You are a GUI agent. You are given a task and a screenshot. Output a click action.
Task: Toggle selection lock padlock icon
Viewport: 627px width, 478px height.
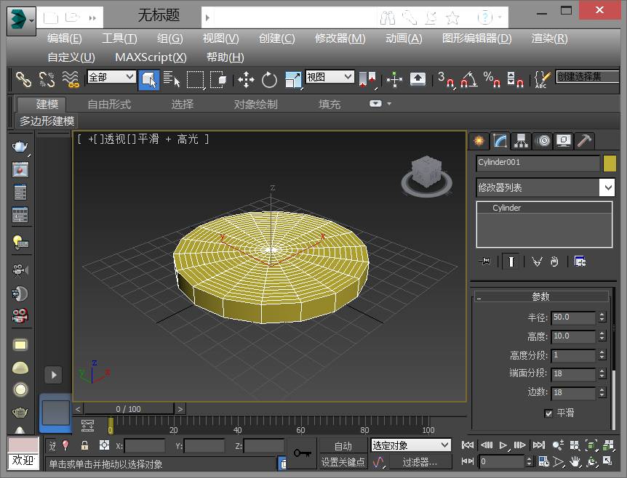[x=85, y=445]
